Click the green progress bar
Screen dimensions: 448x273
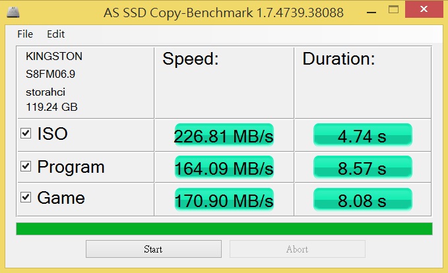224,229
